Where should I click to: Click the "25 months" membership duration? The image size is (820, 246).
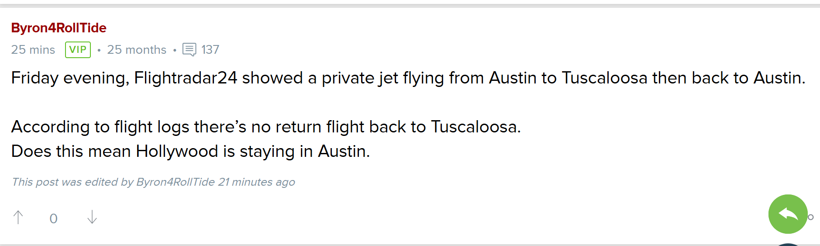pos(137,50)
